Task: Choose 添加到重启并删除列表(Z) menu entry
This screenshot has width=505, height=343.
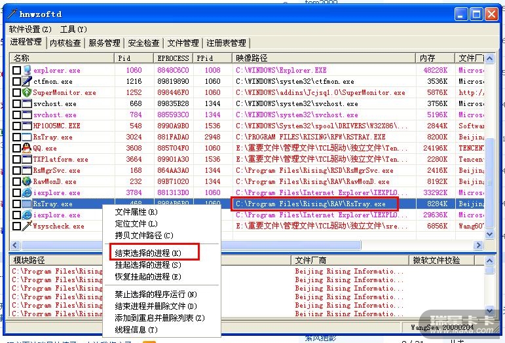Action: pos(162,318)
